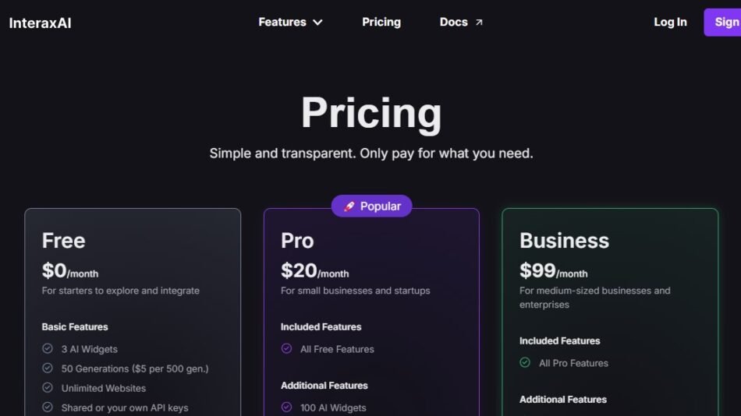Open the Pricing nav link

click(x=381, y=22)
